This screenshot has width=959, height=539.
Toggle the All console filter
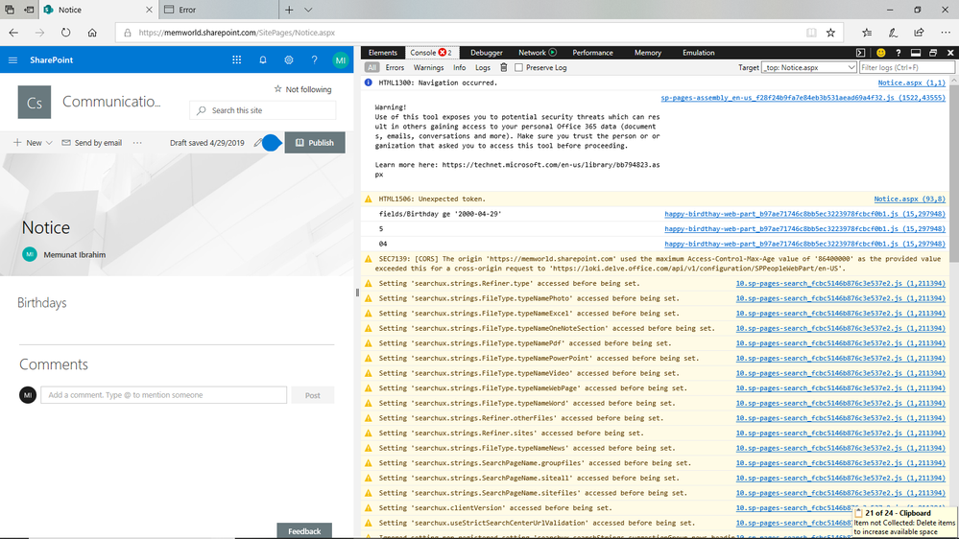(x=372, y=68)
